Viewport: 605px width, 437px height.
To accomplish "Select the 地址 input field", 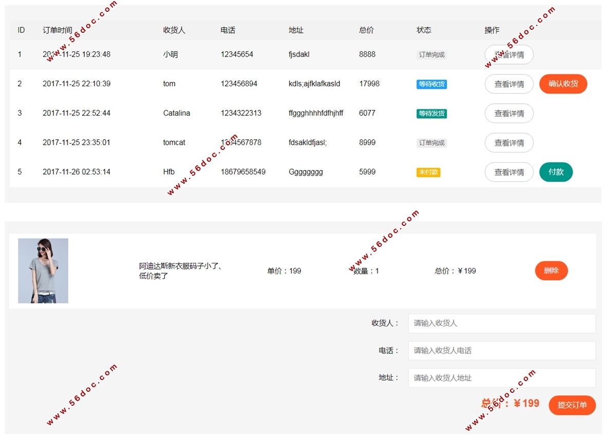I will [501, 378].
